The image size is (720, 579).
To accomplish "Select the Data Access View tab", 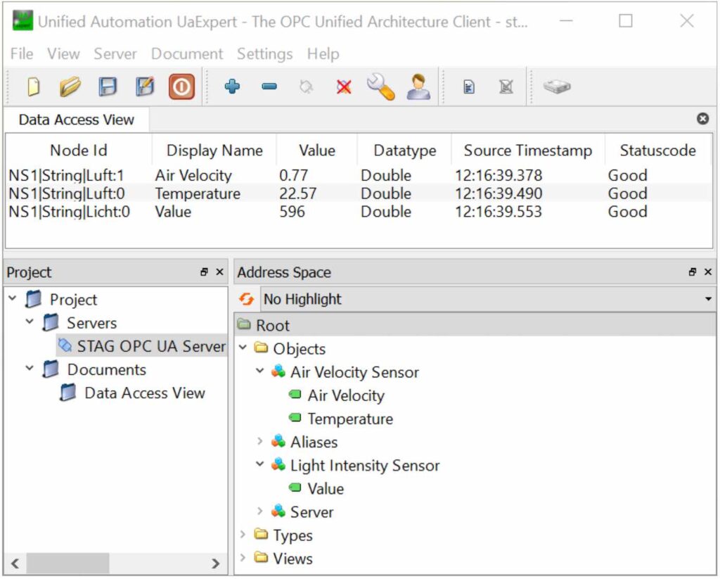I will click(76, 120).
